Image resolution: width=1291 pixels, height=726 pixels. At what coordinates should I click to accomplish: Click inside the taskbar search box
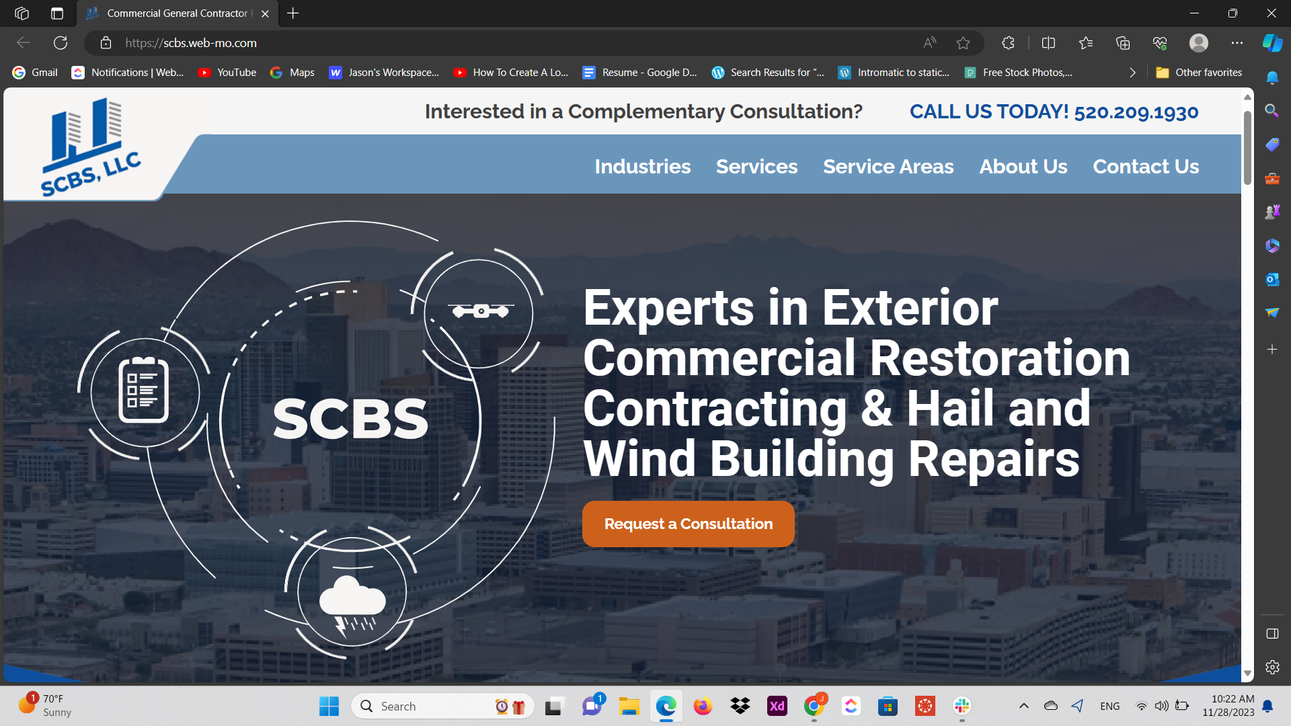pyautogui.click(x=430, y=706)
